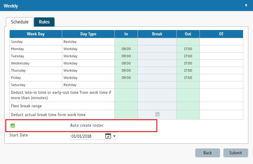Click Flexi break range Break cell
This screenshot has height=164, width=253.
157,106
